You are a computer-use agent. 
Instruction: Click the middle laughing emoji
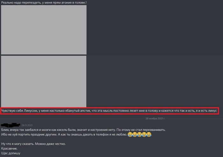pyautogui.click(x=140, y=134)
